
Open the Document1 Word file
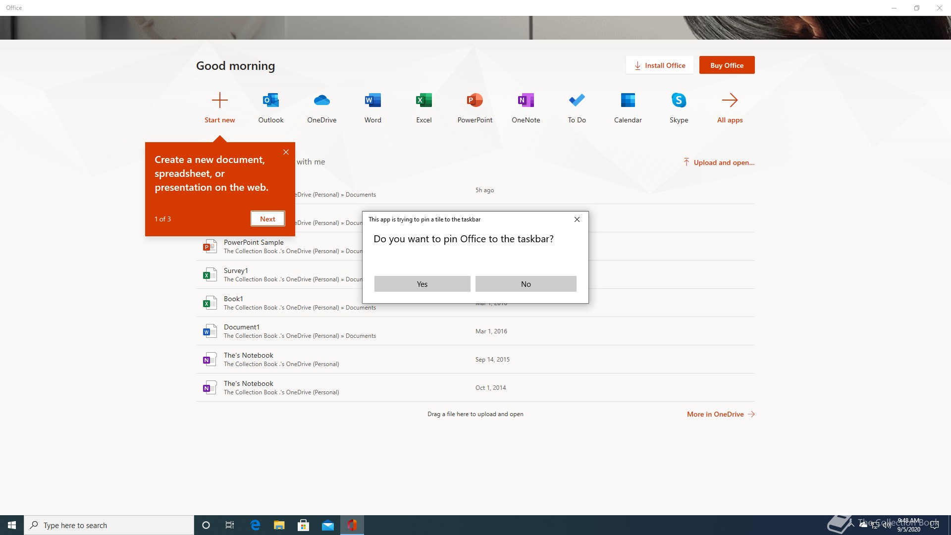click(x=475, y=331)
